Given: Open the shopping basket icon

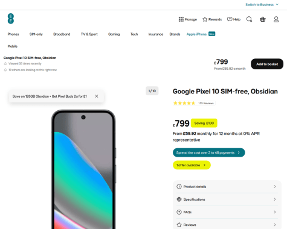Looking at the screenshot, I should [263, 19].
